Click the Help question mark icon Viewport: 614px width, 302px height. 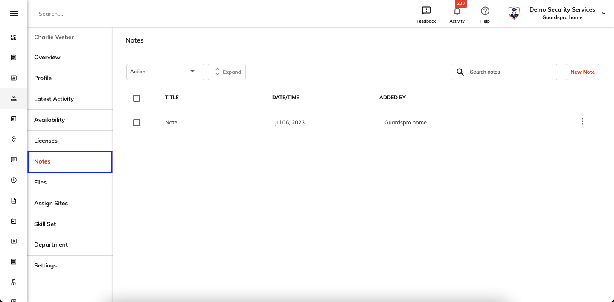pyautogui.click(x=485, y=11)
